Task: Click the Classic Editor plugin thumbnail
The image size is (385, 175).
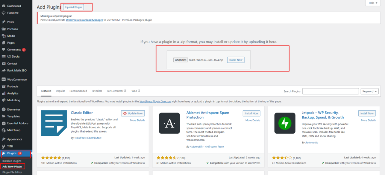Action: click(54, 123)
